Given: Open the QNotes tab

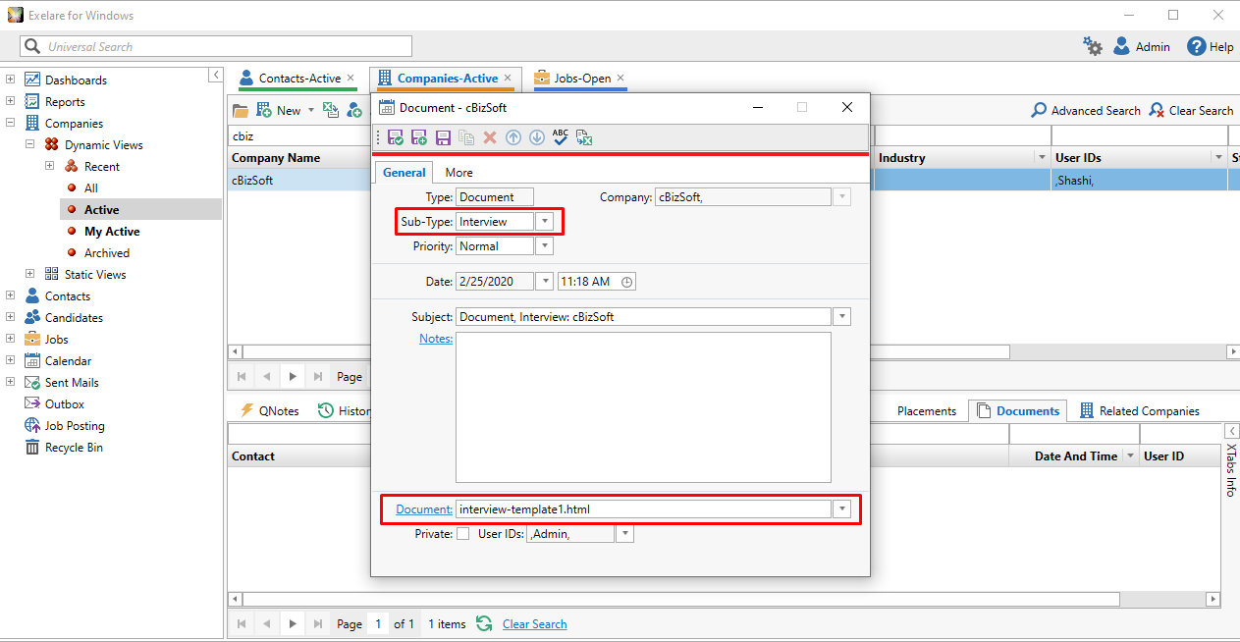Looking at the screenshot, I should click(x=269, y=411).
